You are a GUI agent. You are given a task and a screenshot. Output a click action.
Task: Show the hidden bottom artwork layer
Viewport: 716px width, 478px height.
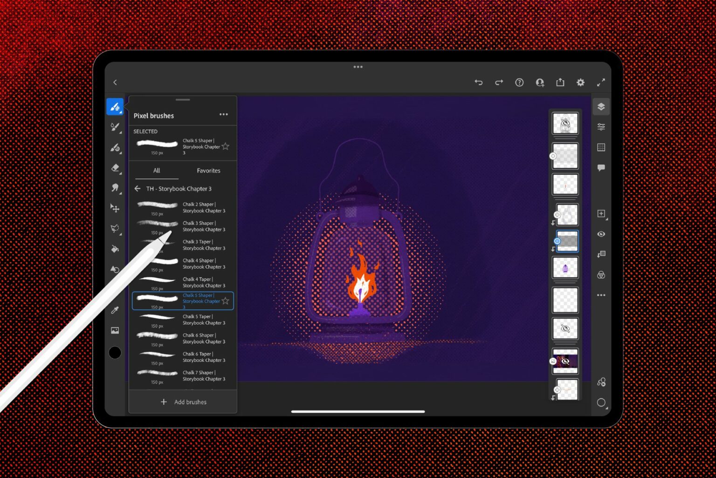(565, 361)
